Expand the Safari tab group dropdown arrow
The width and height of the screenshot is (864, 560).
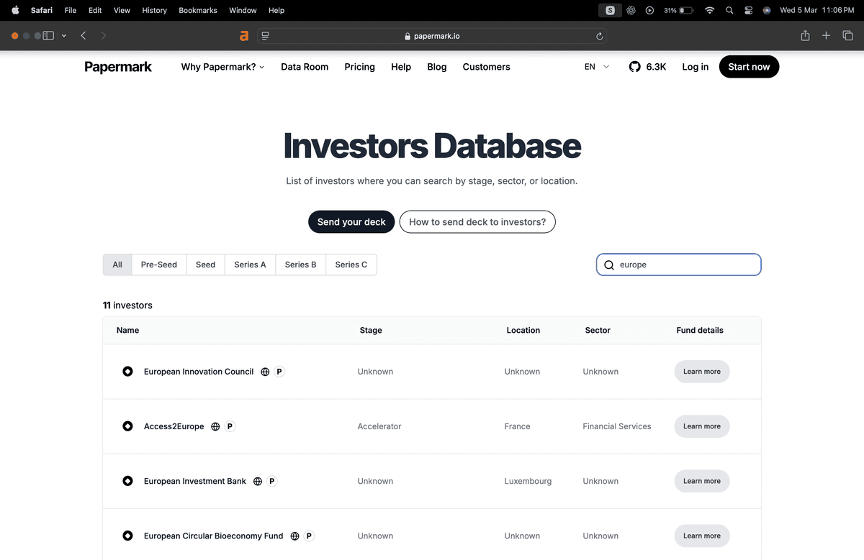pyautogui.click(x=64, y=35)
